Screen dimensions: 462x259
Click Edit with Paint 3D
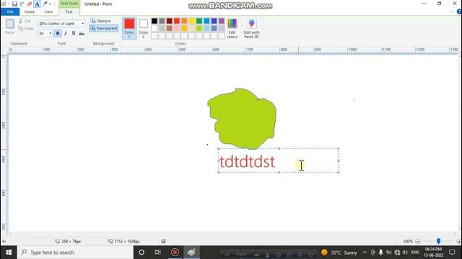tap(251, 28)
